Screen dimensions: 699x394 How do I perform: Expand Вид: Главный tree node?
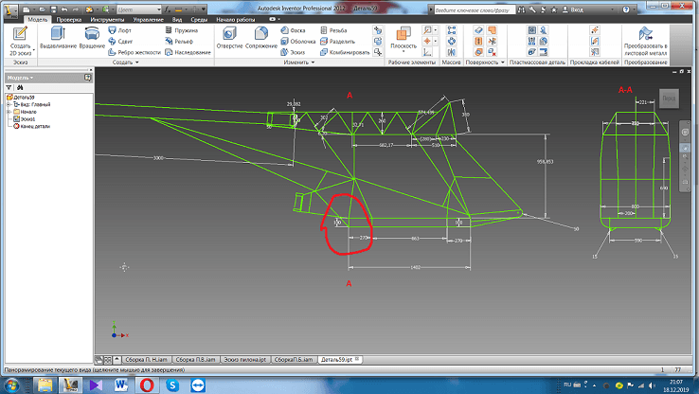tap(8, 103)
